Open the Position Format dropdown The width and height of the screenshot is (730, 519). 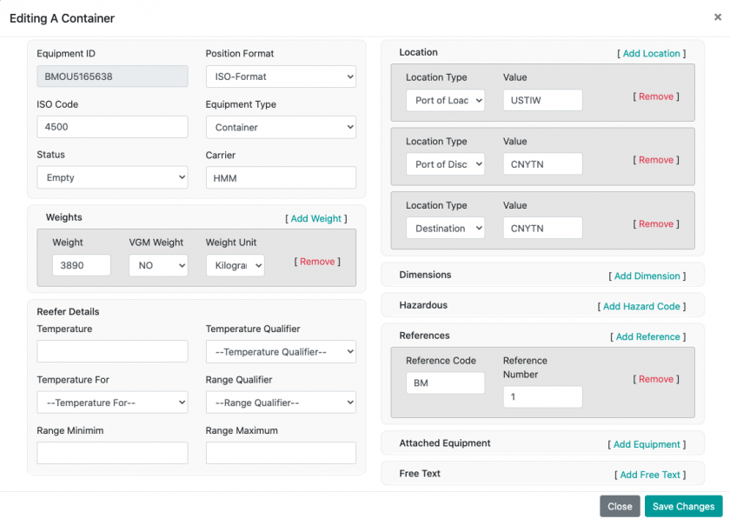point(281,77)
